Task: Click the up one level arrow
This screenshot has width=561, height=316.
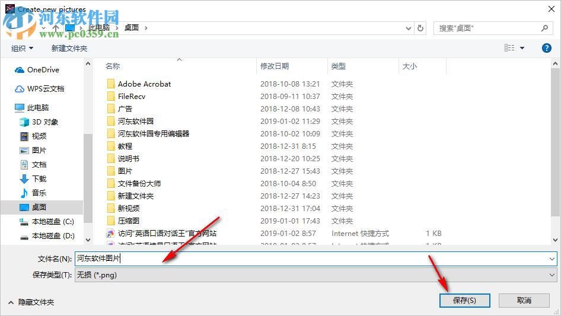Action: [56, 28]
